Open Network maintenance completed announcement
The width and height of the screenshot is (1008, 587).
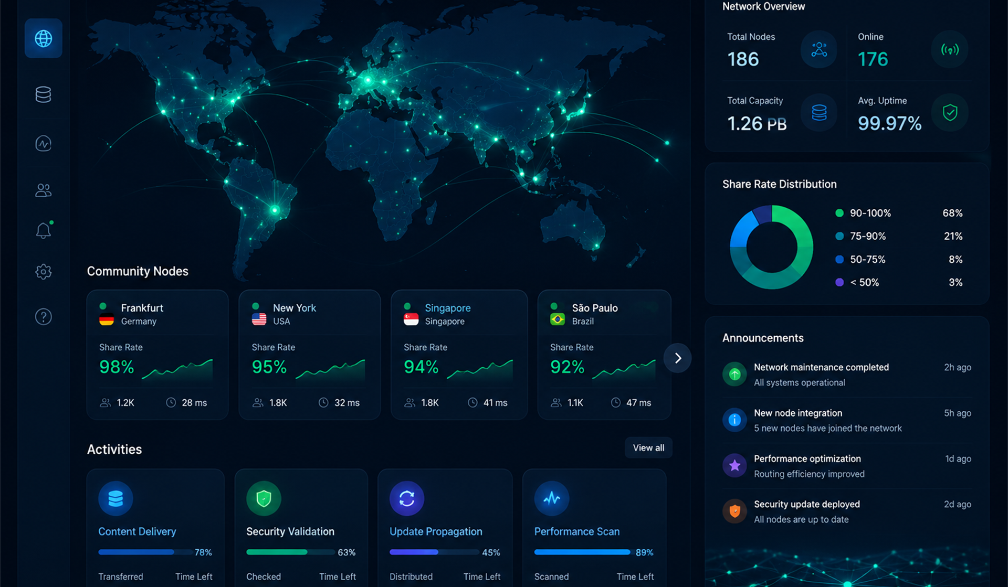coord(847,375)
